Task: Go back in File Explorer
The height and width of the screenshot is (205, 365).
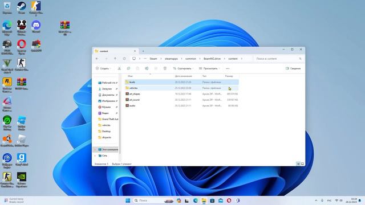Action: point(97,59)
